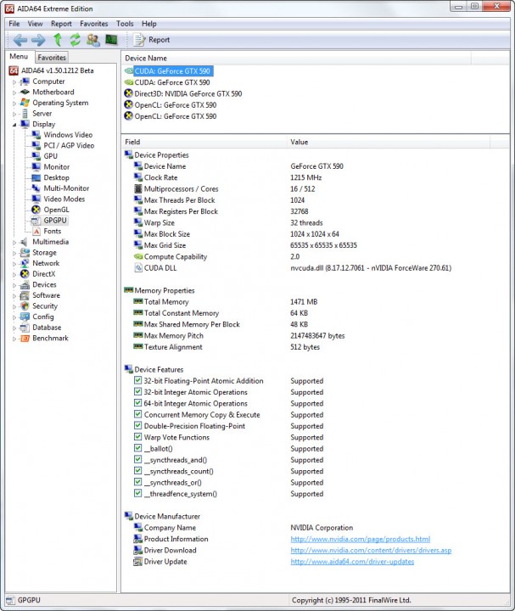Expand the Benchmark tree node arrow
The height and width of the screenshot is (611, 515).
pyautogui.click(x=14, y=339)
